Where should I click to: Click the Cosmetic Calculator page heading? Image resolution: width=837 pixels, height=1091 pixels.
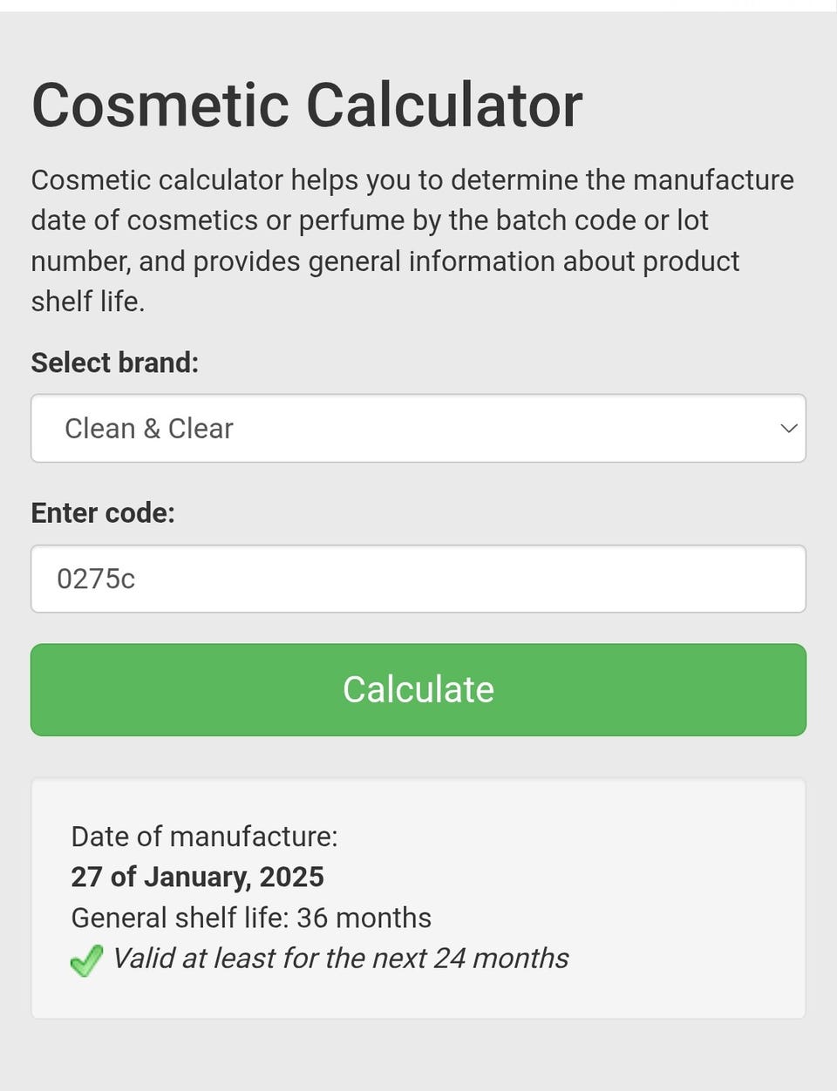306,105
